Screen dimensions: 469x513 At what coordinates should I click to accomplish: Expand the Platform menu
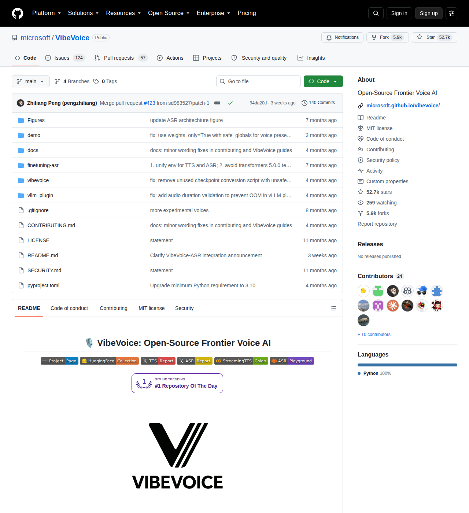tap(47, 13)
